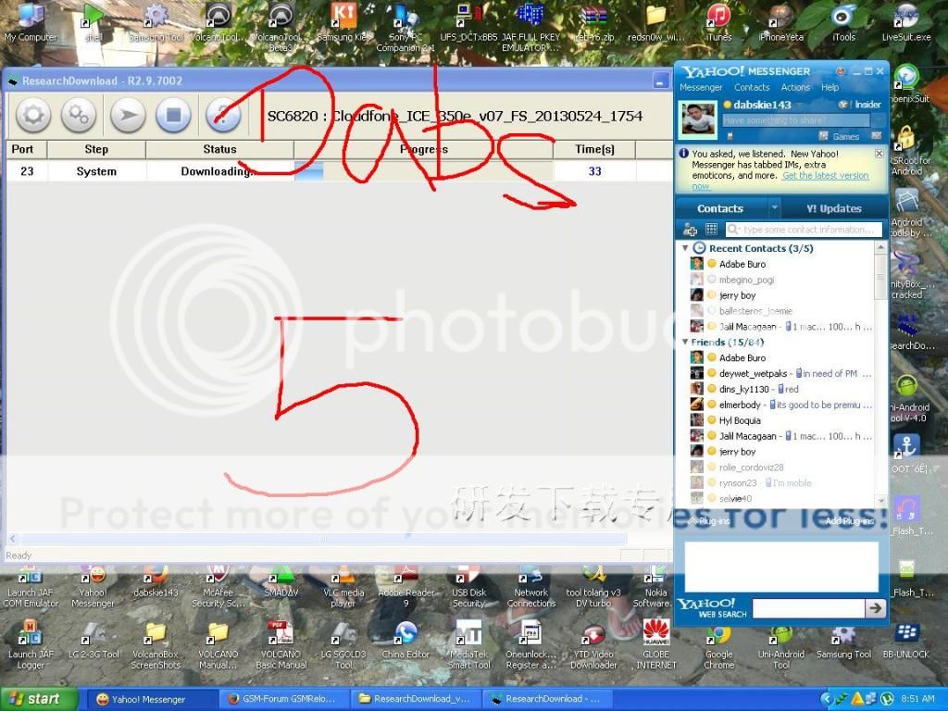Click the Add Contact icon in Messenger
Screen dimensions: 948x711
[x=690, y=230]
